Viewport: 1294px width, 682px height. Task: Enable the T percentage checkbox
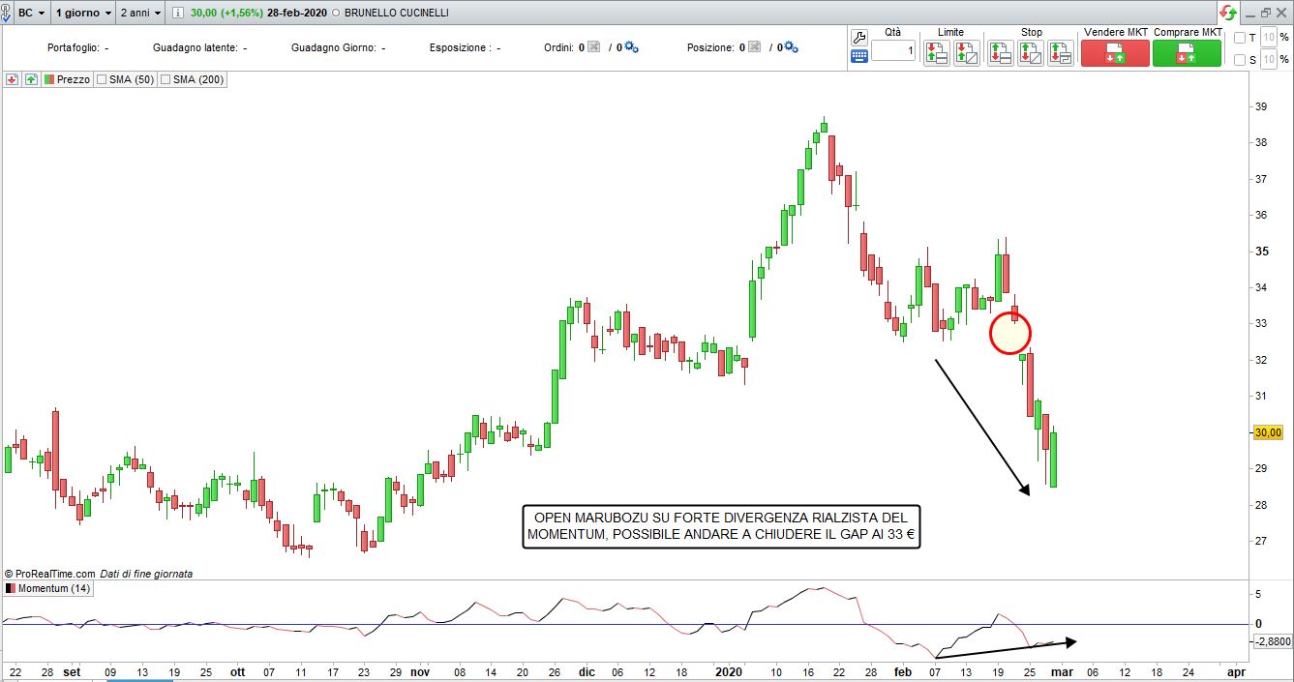click(x=1240, y=38)
